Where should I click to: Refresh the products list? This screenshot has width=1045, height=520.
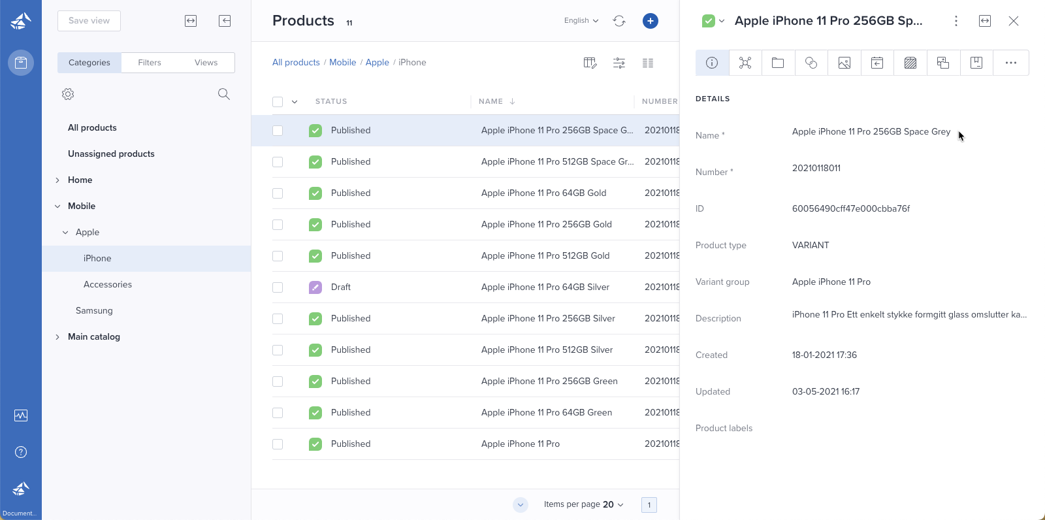pyautogui.click(x=619, y=21)
